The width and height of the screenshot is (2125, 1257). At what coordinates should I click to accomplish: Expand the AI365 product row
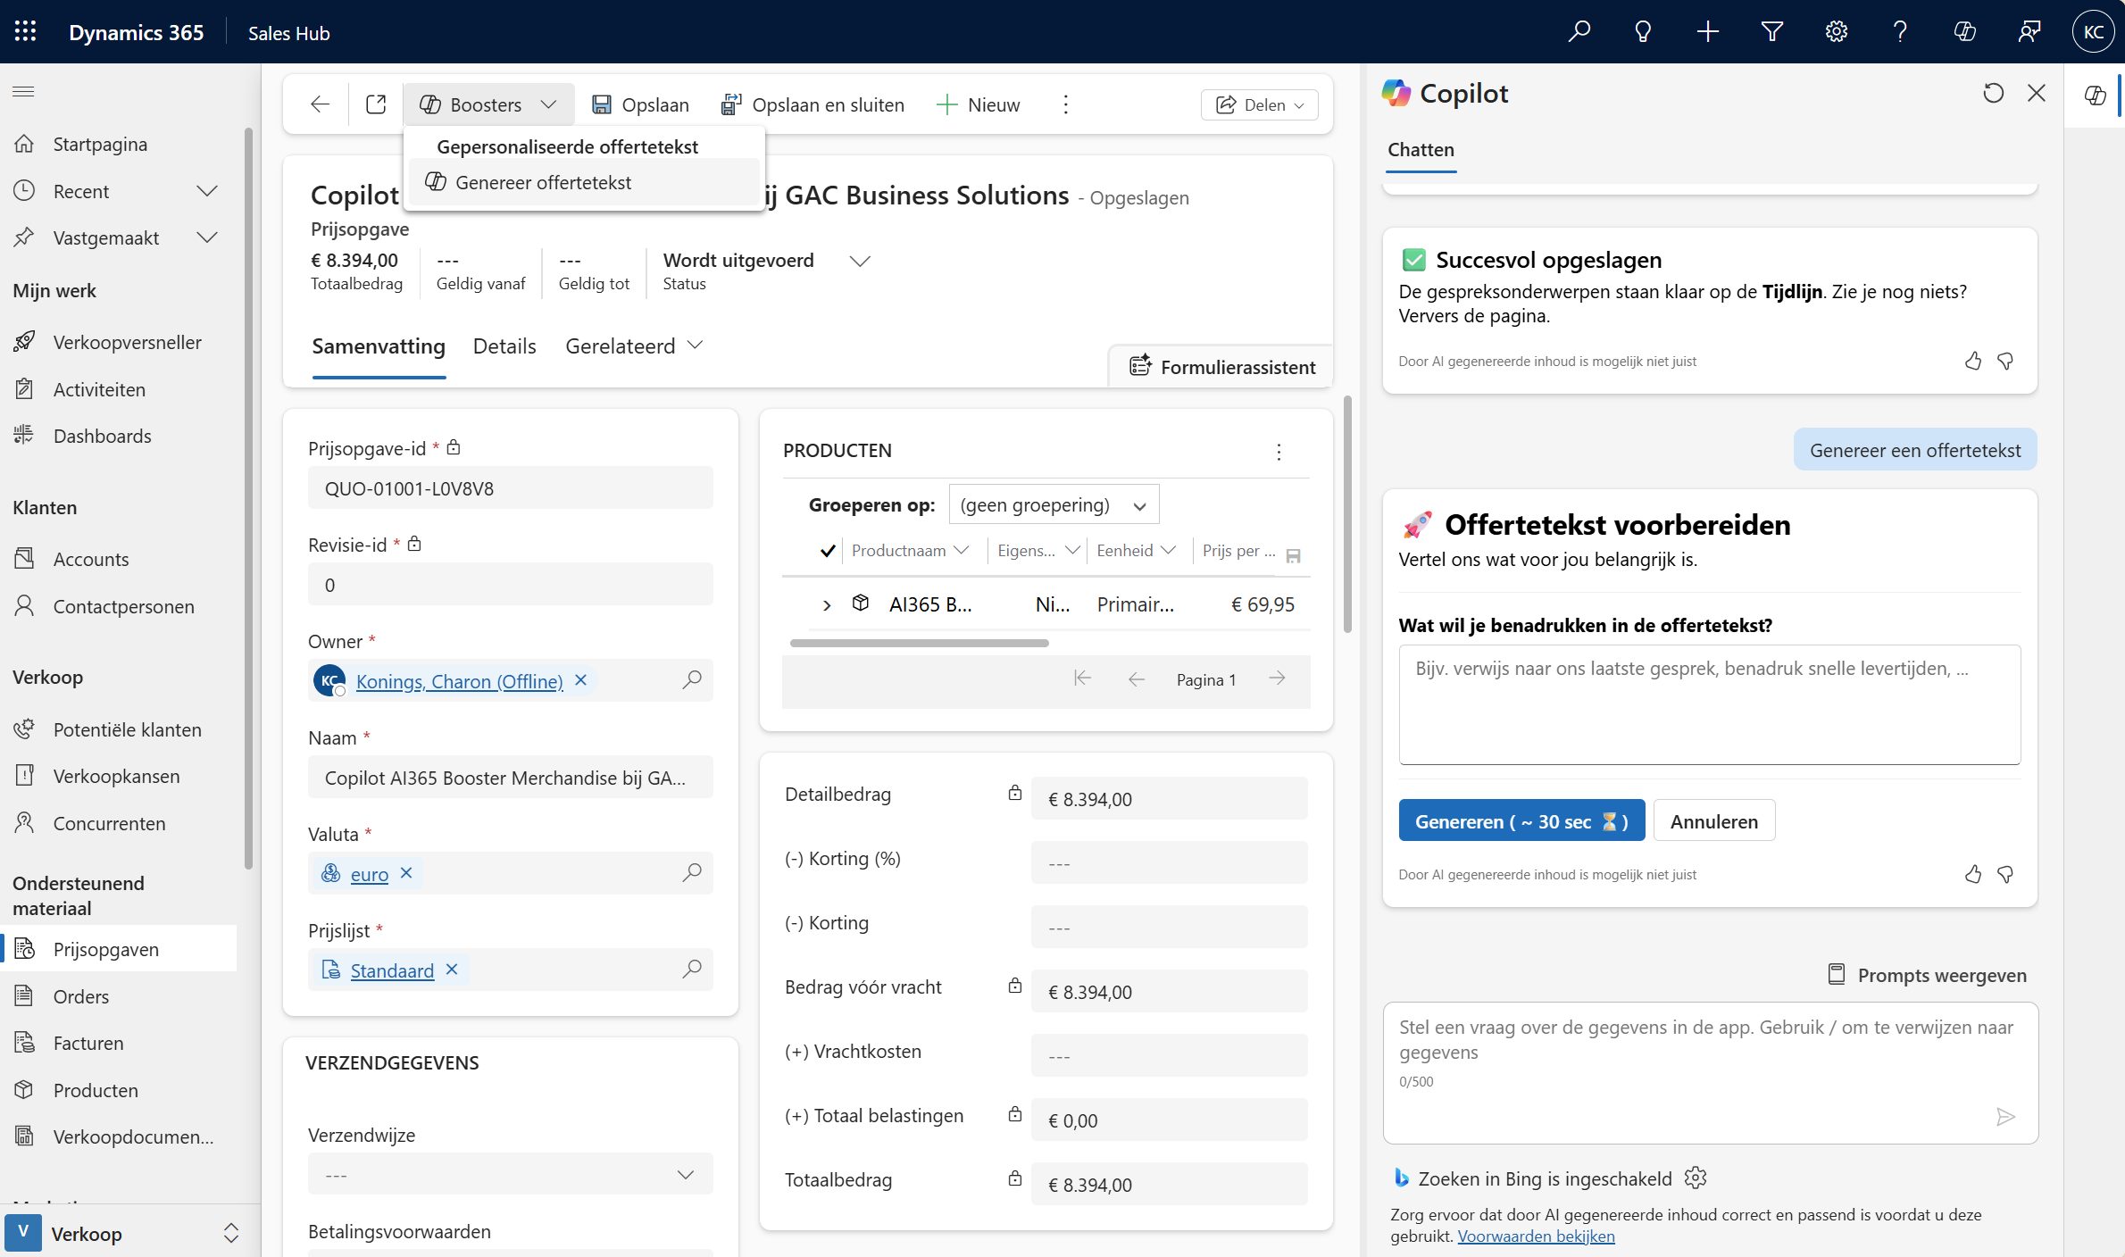tap(827, 605)
